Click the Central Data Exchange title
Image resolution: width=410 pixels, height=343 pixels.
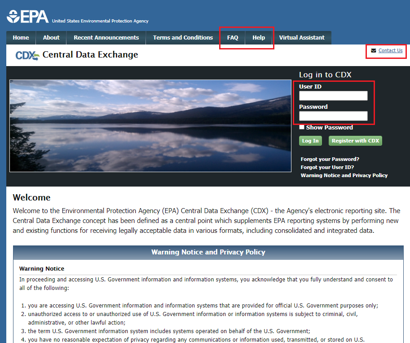click(x=90, y=55)
